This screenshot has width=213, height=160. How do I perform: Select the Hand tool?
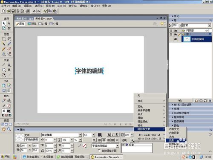(4, 129)
